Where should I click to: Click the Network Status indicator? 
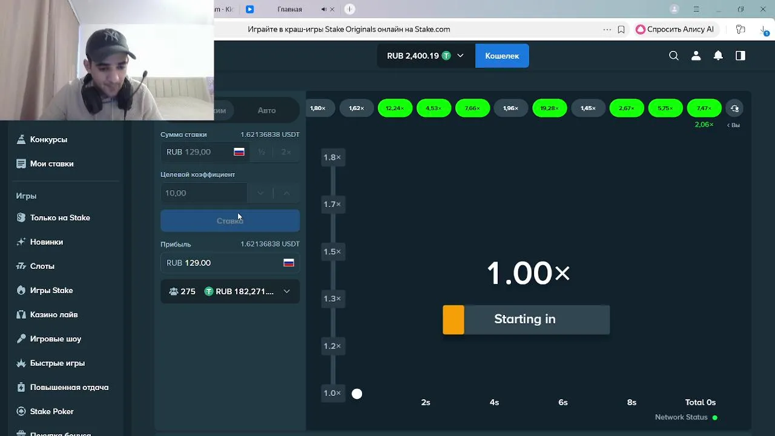click(686, 417)
